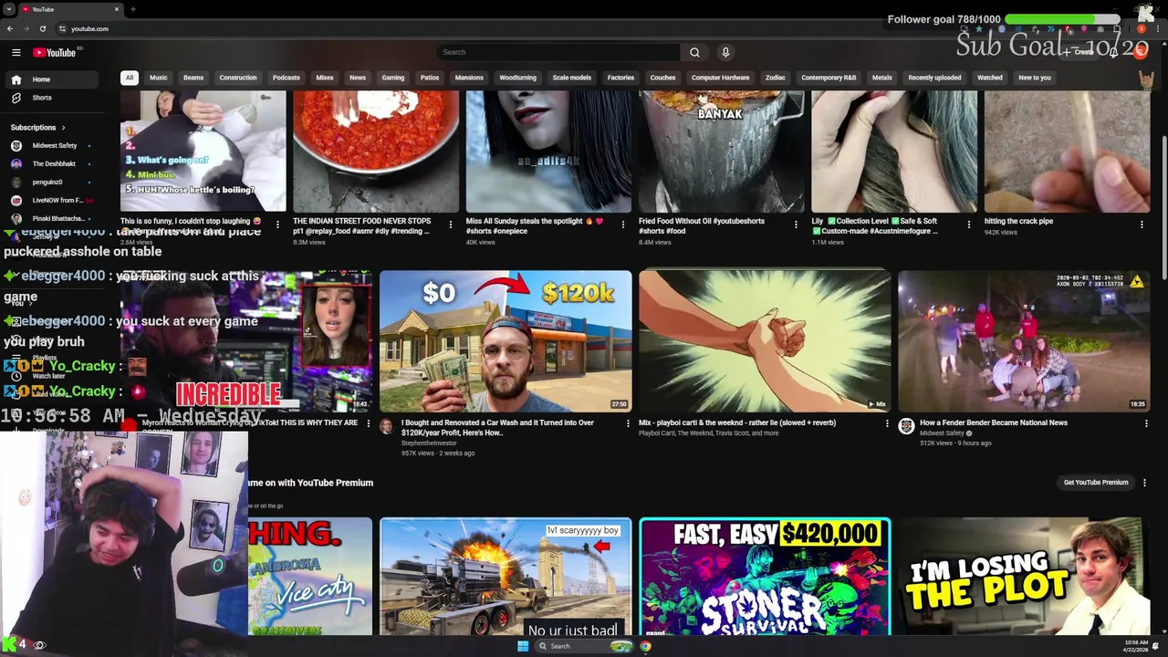Screen dimensions: 1168x657
Task: Open more options for Fried Food Without Oil short
Action: [796, 224]
